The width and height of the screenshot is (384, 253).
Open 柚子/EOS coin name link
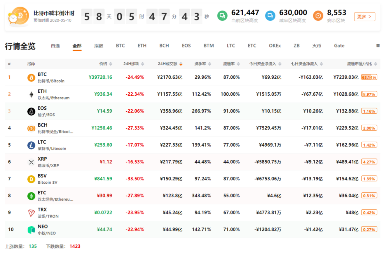[46, 115]
